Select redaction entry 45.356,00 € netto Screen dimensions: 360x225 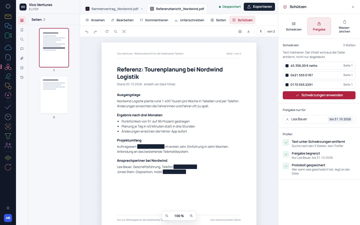point(319,66)
